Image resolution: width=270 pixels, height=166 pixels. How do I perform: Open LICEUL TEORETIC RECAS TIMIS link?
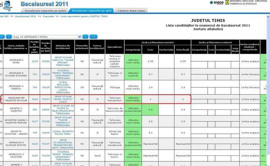pos(63,133)
